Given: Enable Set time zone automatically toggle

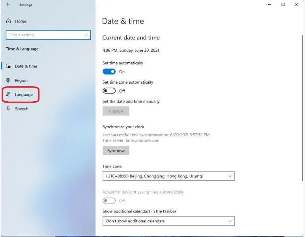Looking at the screenshot, I should (109, 91).
